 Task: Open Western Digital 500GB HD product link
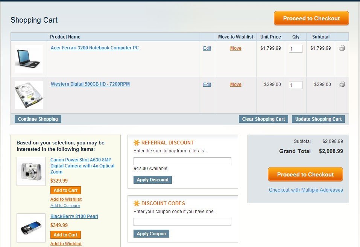click(x=90, y=84)
